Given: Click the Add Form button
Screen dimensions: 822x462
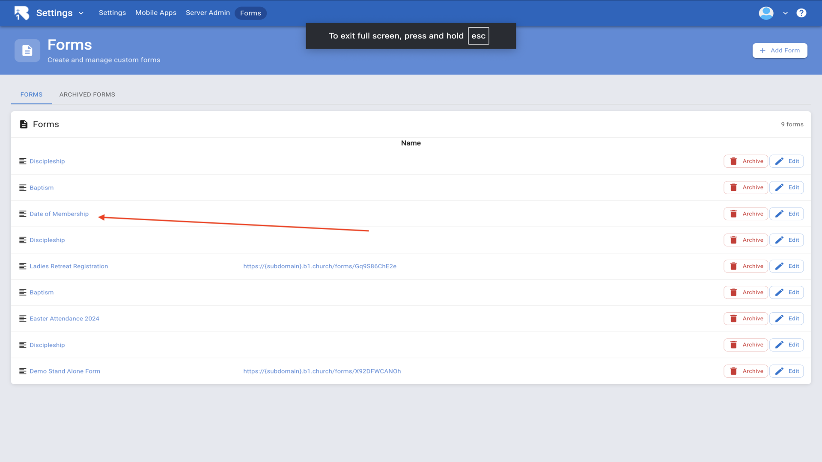Looking at the screenshot, I should 780,50.
